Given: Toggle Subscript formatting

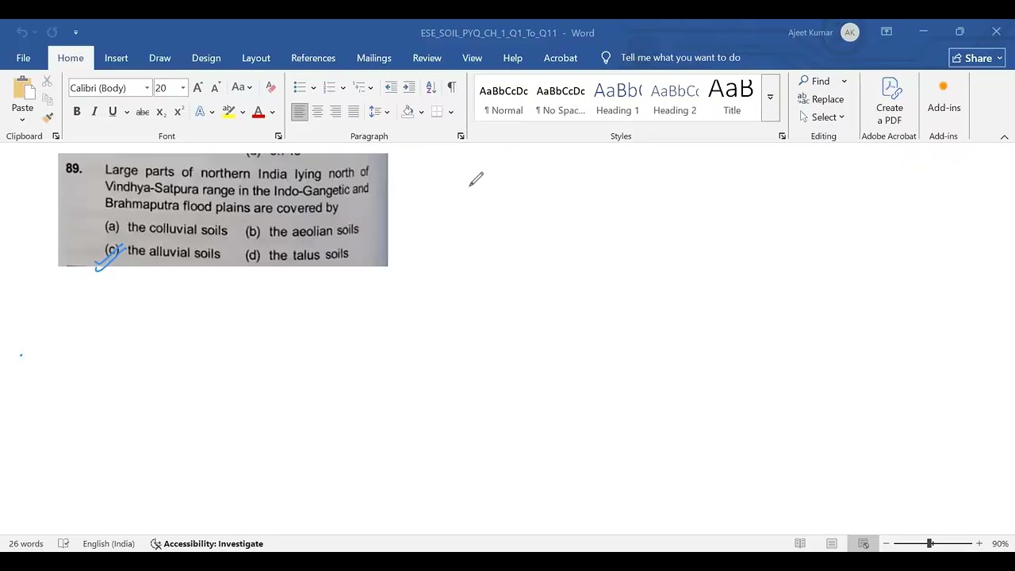Looking at the screenshot, I should point(161,112).
